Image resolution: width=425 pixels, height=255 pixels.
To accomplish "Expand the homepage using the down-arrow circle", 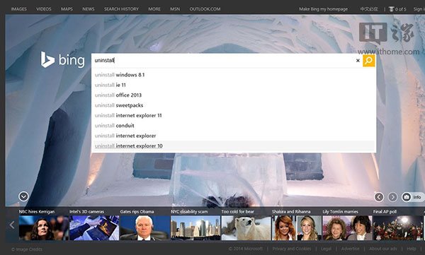I will pyautogui.click(x=23, y=196).
